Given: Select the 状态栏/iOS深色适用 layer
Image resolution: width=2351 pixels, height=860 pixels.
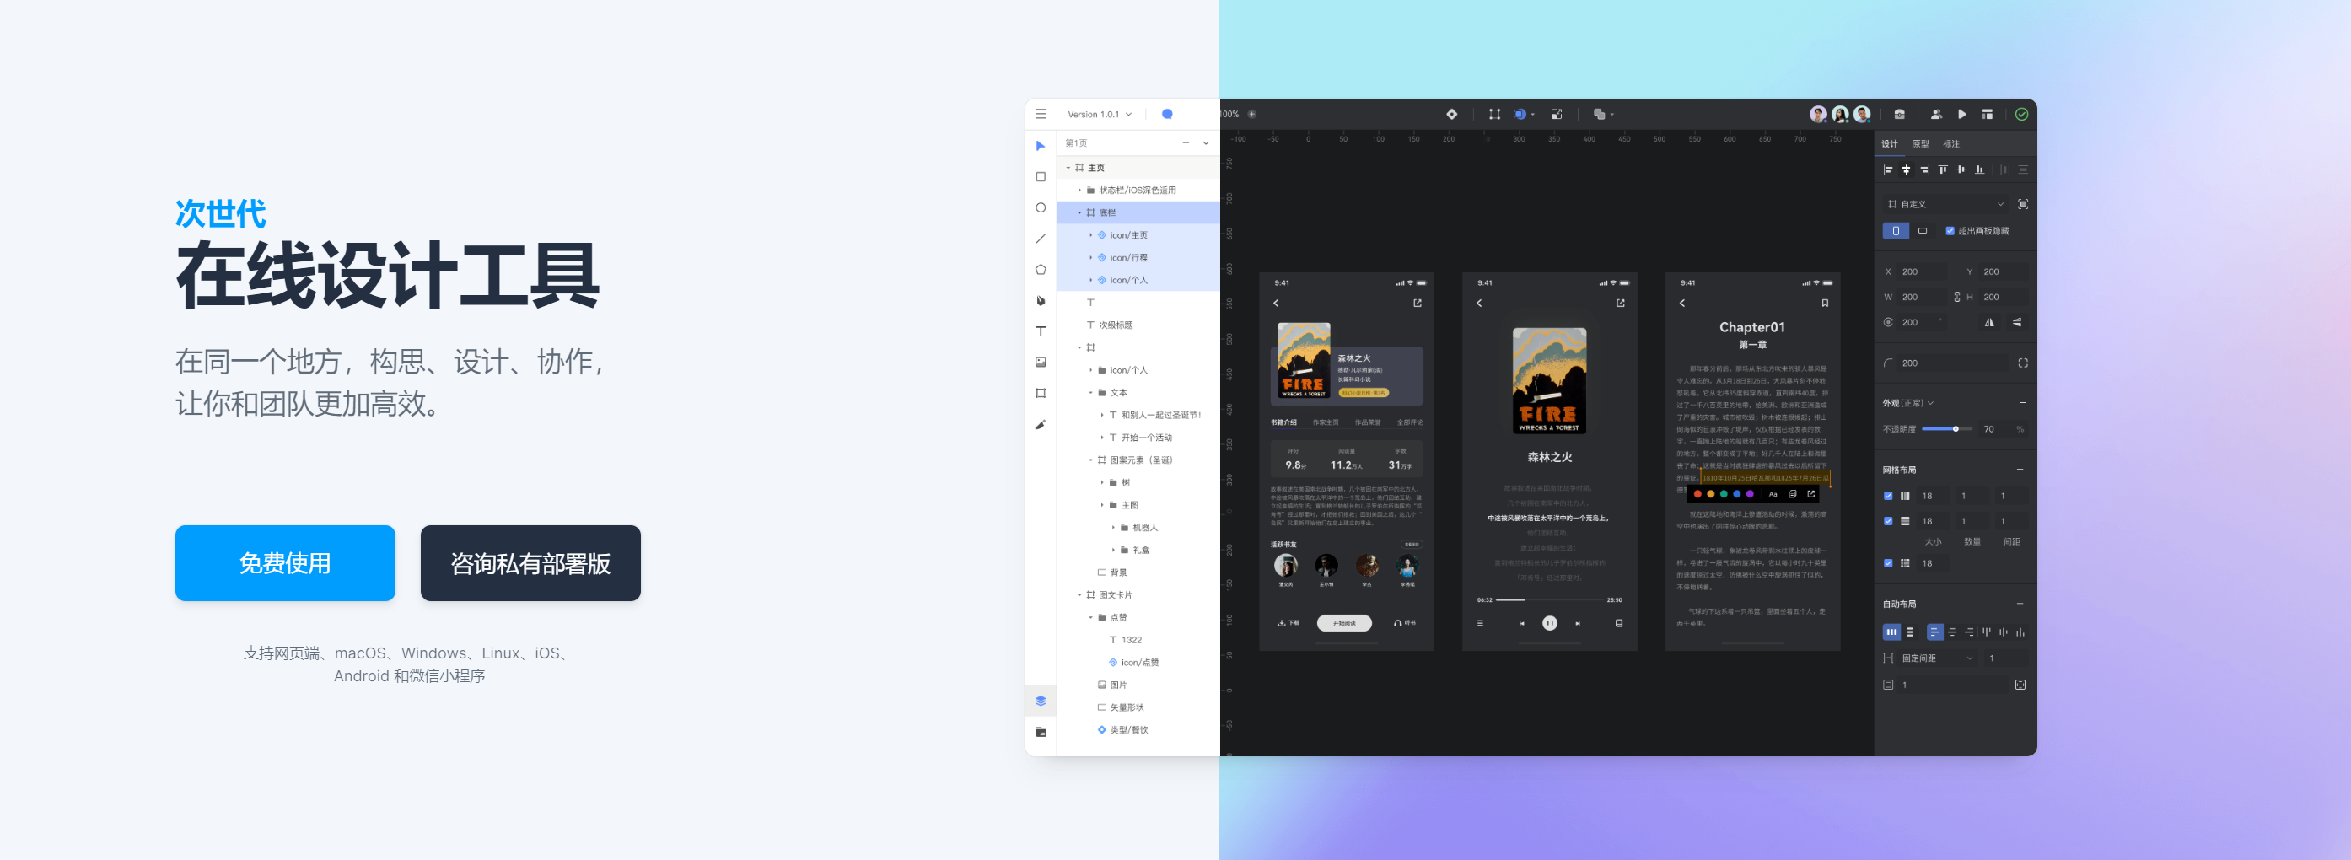Looking at the screenshot, I should click(1138, 190).
